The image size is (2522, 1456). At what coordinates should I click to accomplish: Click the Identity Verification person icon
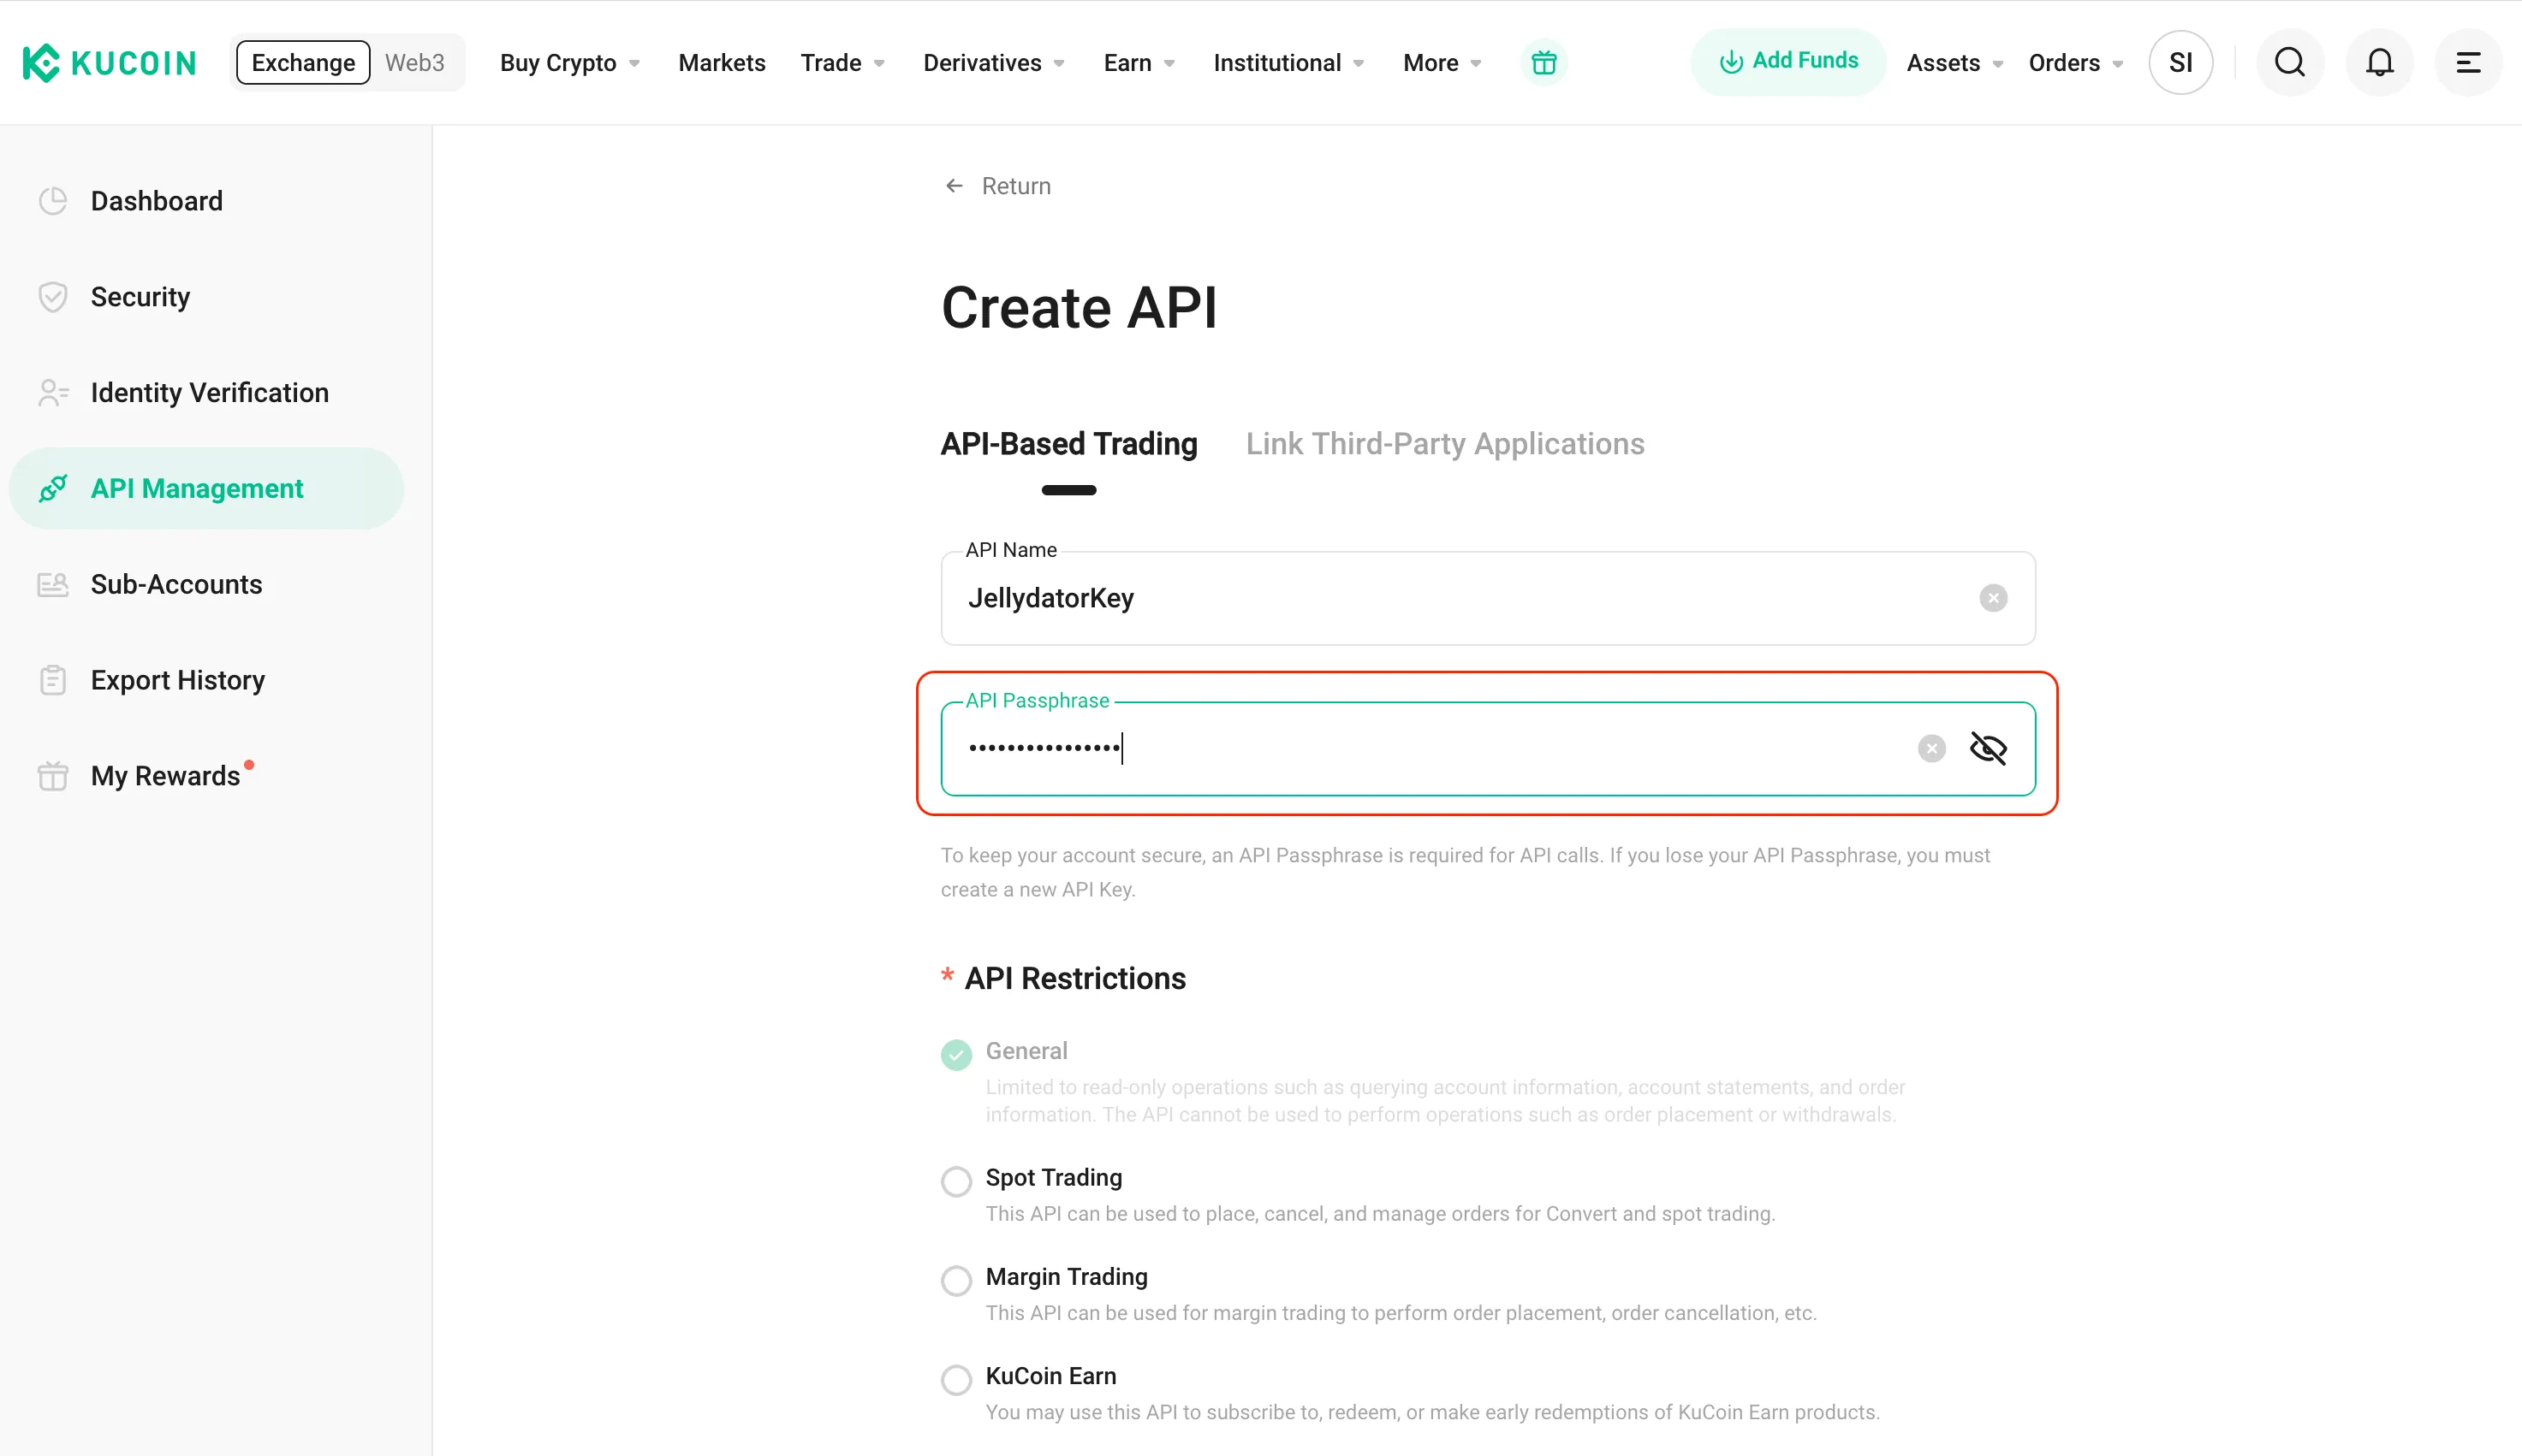pyautogui.click(x=53, y=393)
